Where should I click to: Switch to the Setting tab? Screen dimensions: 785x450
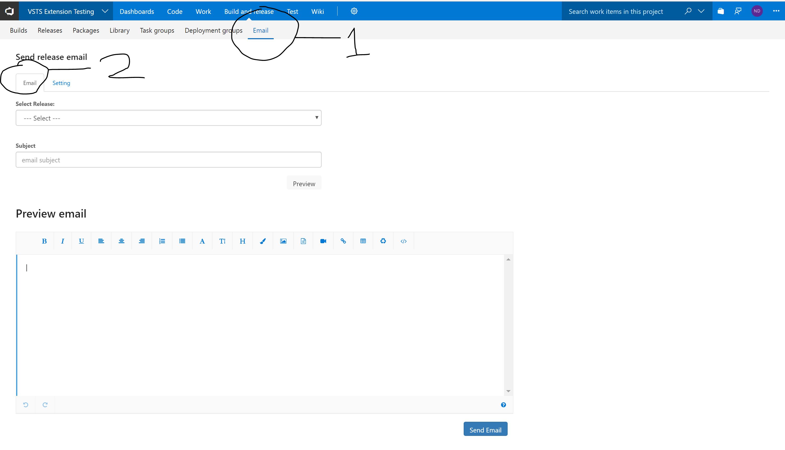pyautogui.click(x=61, y=83)
